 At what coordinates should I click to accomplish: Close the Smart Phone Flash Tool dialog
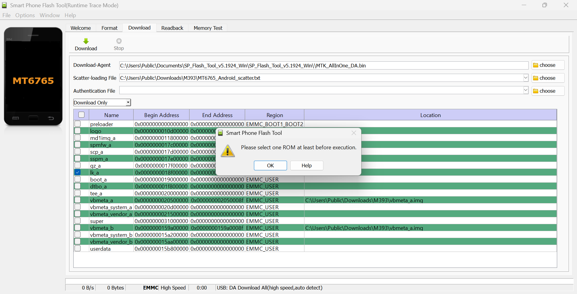click(354, 133)
